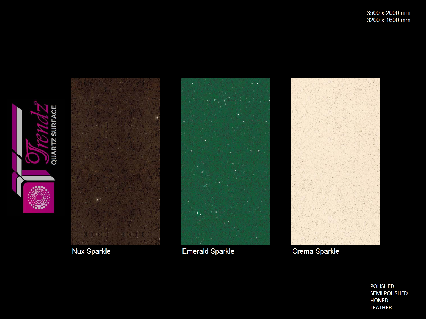Click the Emerald Sparkle label

(x=208, y=251)
